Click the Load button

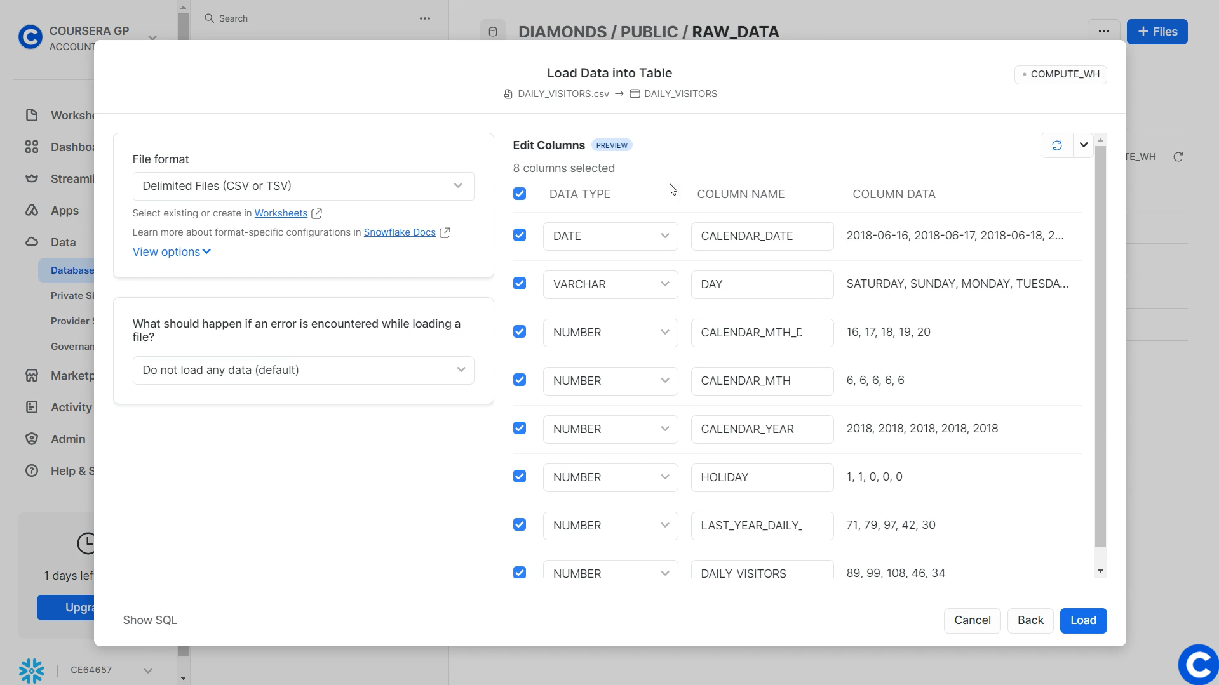(x=1083, y=620)
